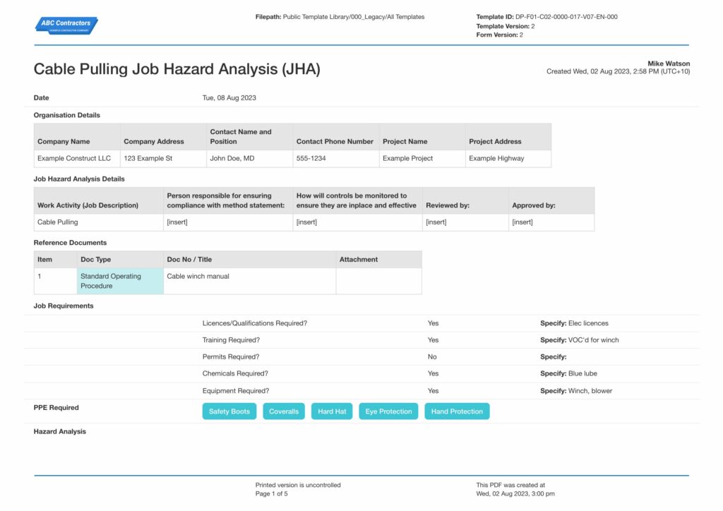Select the Eye Protection PPE tag
Viewport: 723px width, 511px height.
[x=389, y=411]
